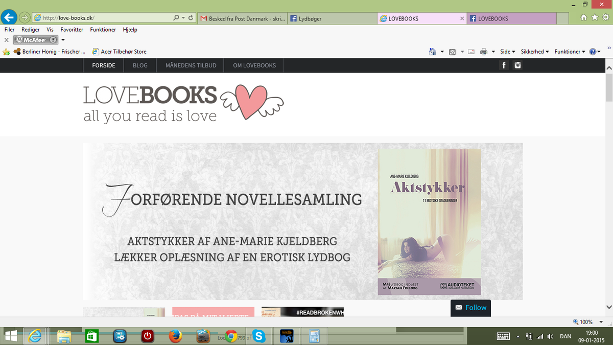Open Windows Store taskbar icon
Image resolution: width=613 pixels, height=345 pixels.
click(92, 336)
